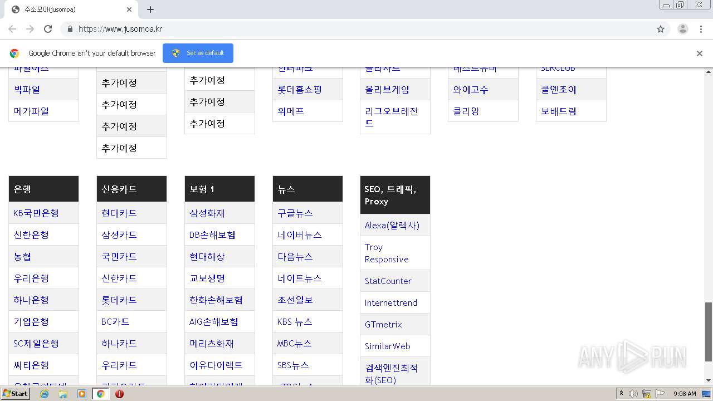Open the 구글뉴스 link
Screen dimensions: 713x401
295,213
